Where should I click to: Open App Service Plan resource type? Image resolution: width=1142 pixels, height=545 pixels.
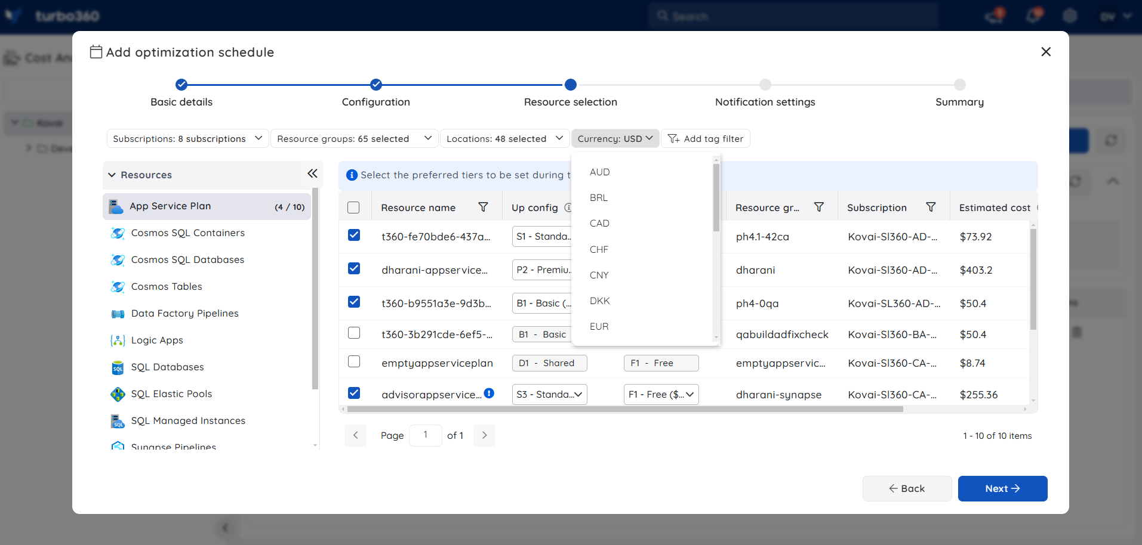click(207, 206)
